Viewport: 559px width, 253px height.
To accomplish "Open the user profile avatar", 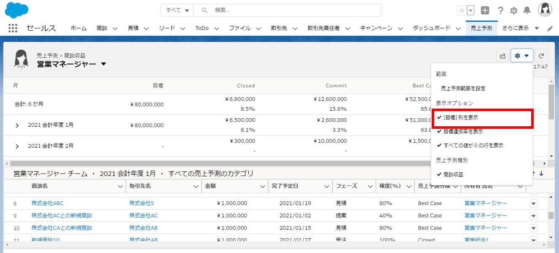I will 545,10.
